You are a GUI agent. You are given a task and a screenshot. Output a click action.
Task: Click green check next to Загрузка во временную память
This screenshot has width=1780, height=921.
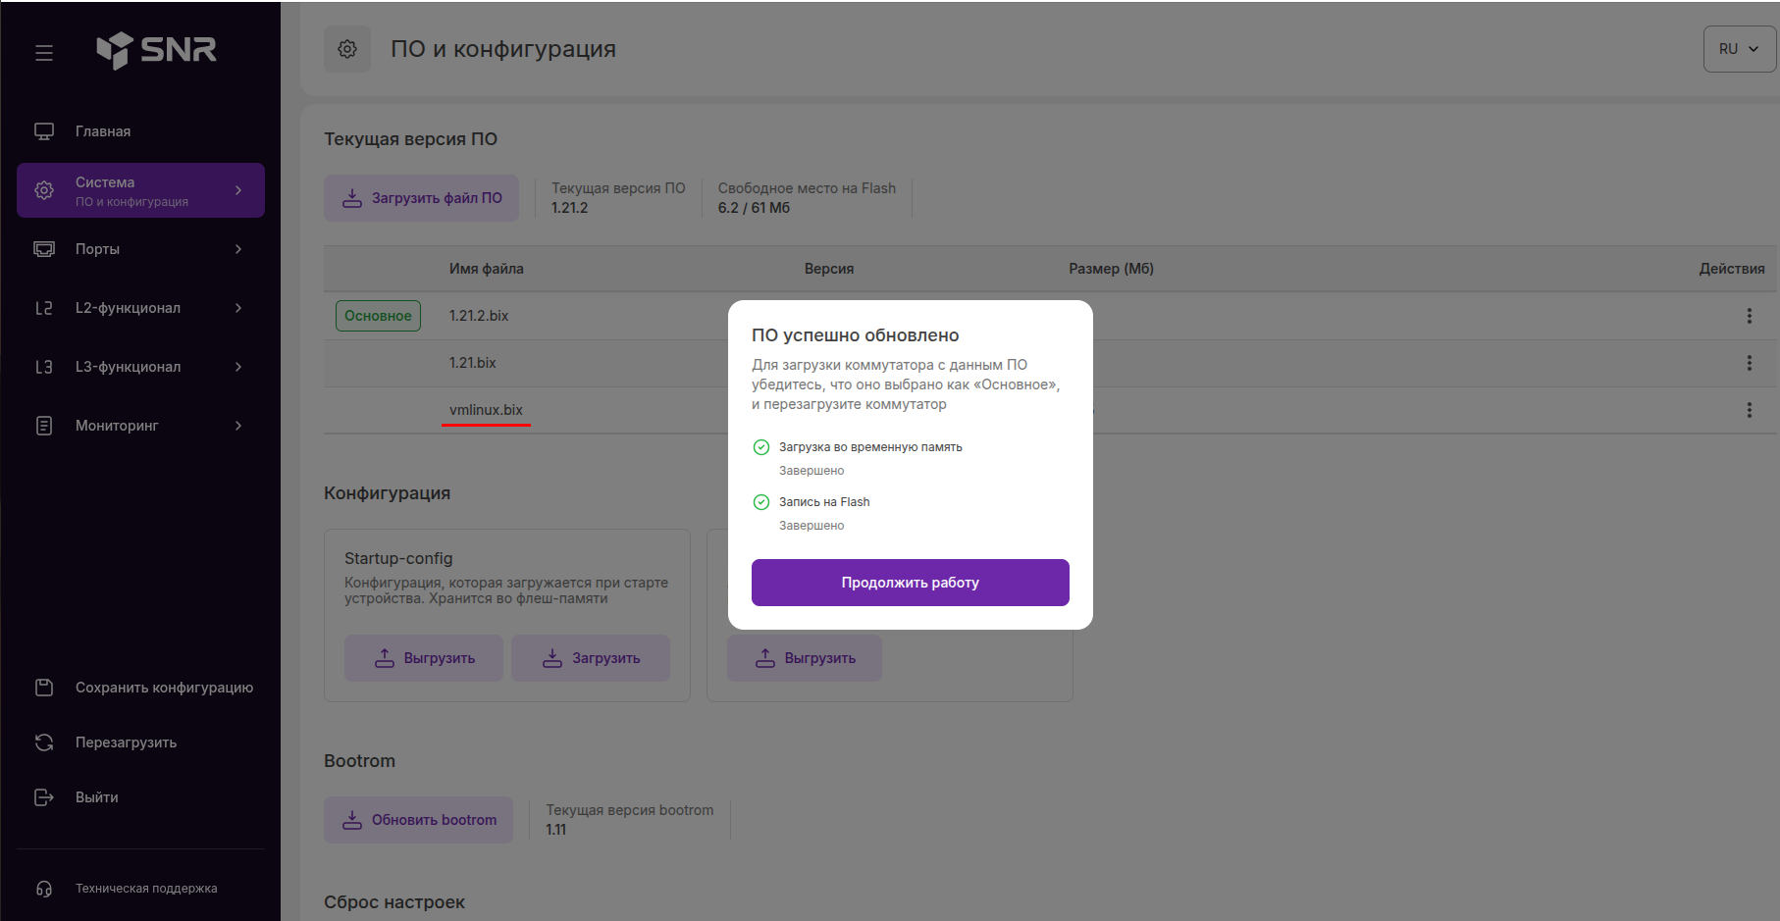pyautogui.click(x=761, y=447)
